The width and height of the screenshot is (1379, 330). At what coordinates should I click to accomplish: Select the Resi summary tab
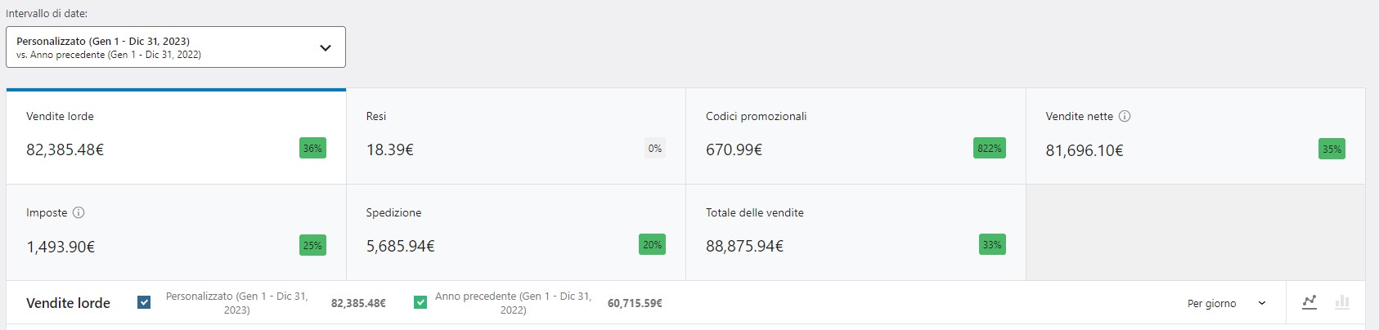(x=515, y=136)
